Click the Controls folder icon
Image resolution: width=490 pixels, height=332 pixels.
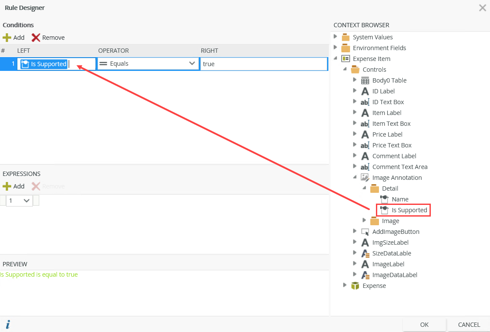coord(355,70)
